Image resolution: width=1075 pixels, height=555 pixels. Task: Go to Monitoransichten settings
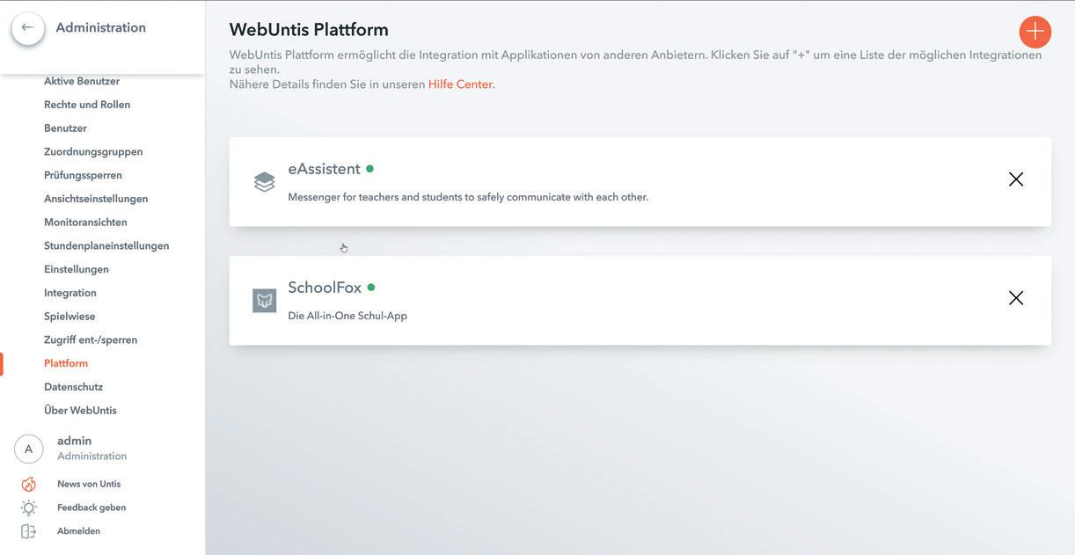coord(85,223)
